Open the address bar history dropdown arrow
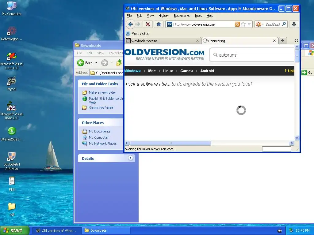The image size is (314, 235). (x=249, y=24)
